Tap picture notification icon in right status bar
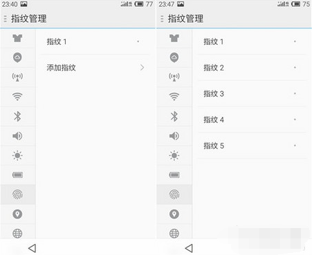 pyautogui.click(x=181, y=4)
